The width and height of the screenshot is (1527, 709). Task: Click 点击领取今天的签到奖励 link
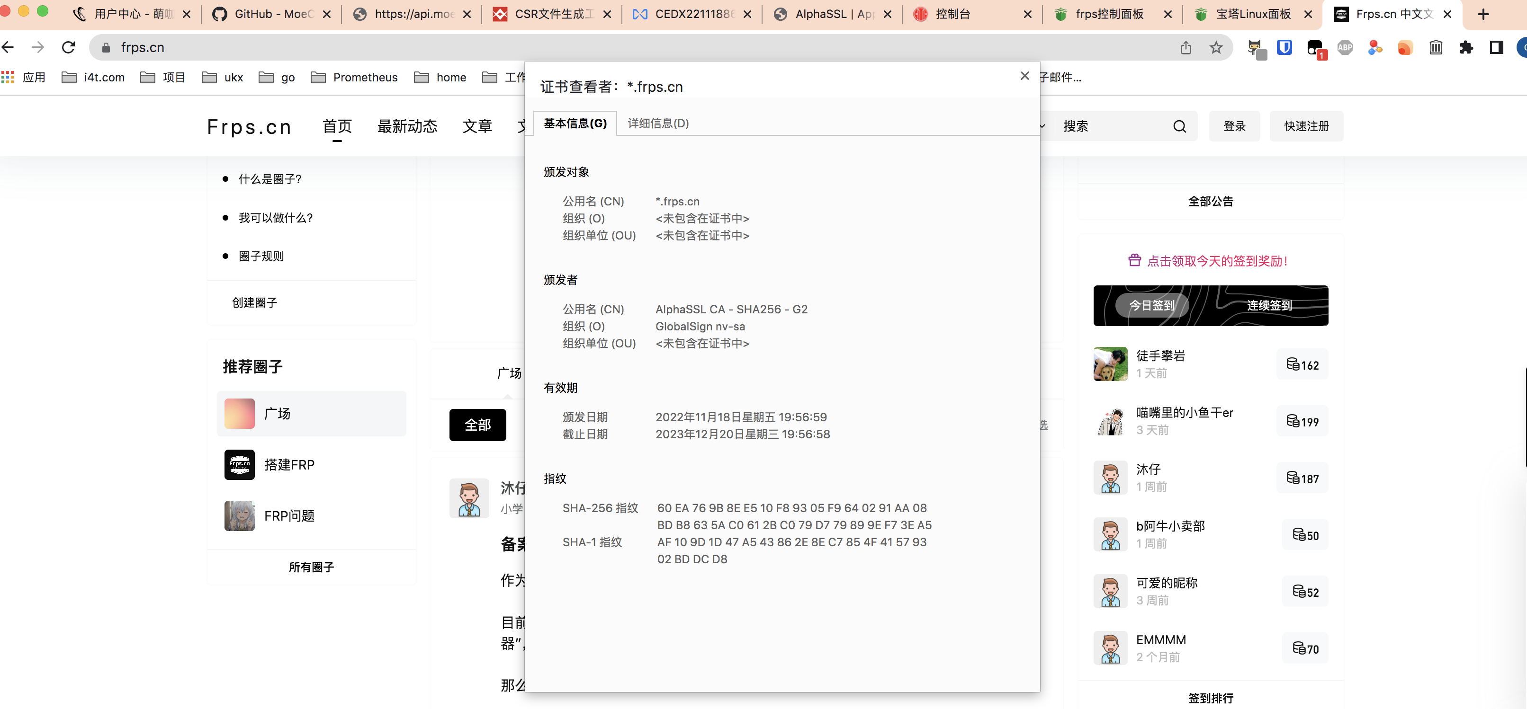1217,261
